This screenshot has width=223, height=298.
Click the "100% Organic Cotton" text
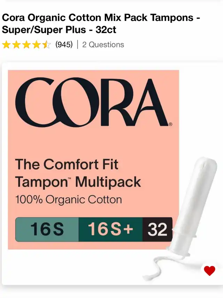coord(68,200)
